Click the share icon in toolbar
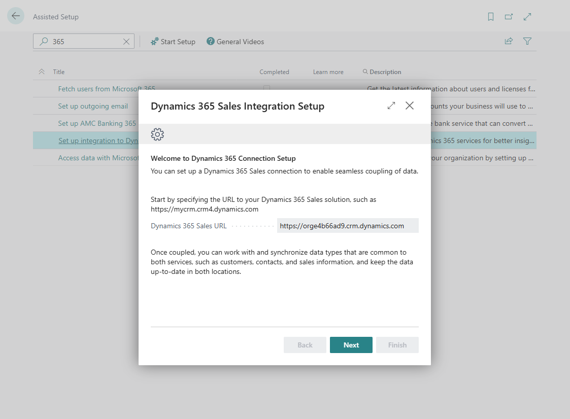The width and height of the screenshot is (570, 419). tap(509, 41)
